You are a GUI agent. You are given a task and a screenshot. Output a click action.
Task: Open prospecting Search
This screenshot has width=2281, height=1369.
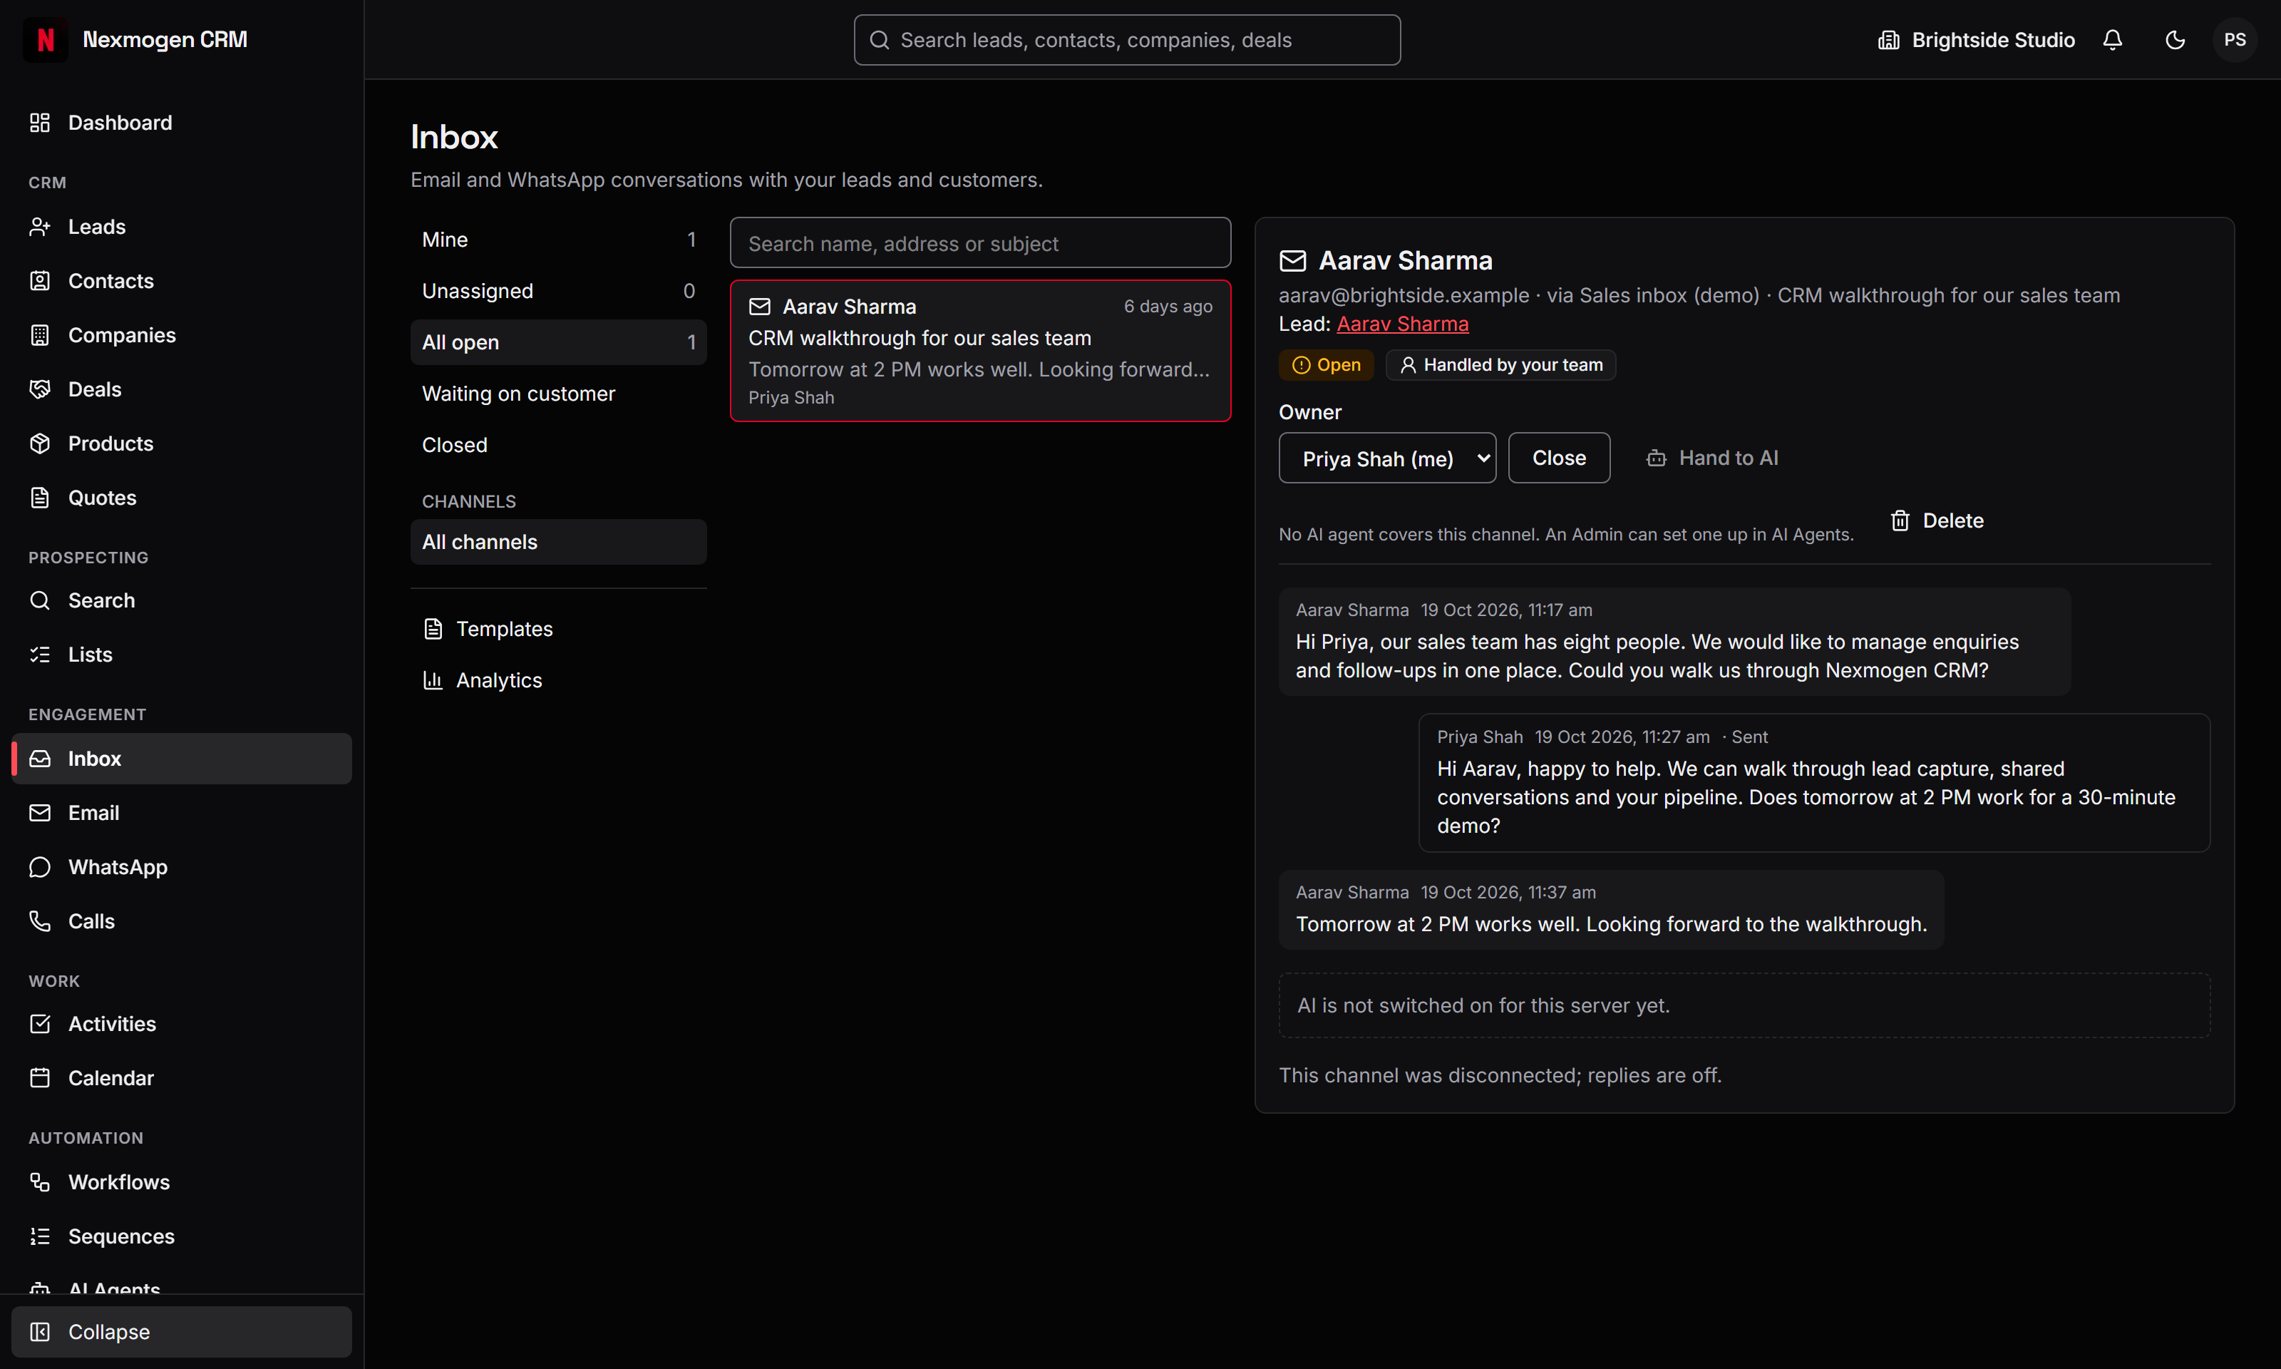coord(182,600)
